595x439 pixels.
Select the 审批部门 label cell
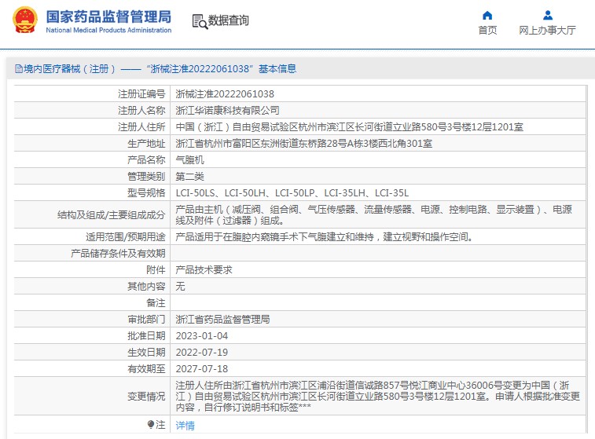point(146,319)
